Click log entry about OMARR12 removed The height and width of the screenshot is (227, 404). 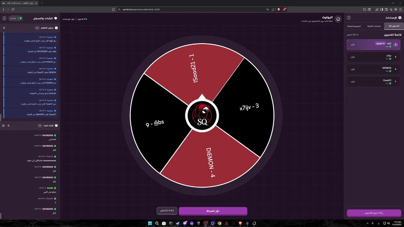pyautogui.click(x=31, y=113)
